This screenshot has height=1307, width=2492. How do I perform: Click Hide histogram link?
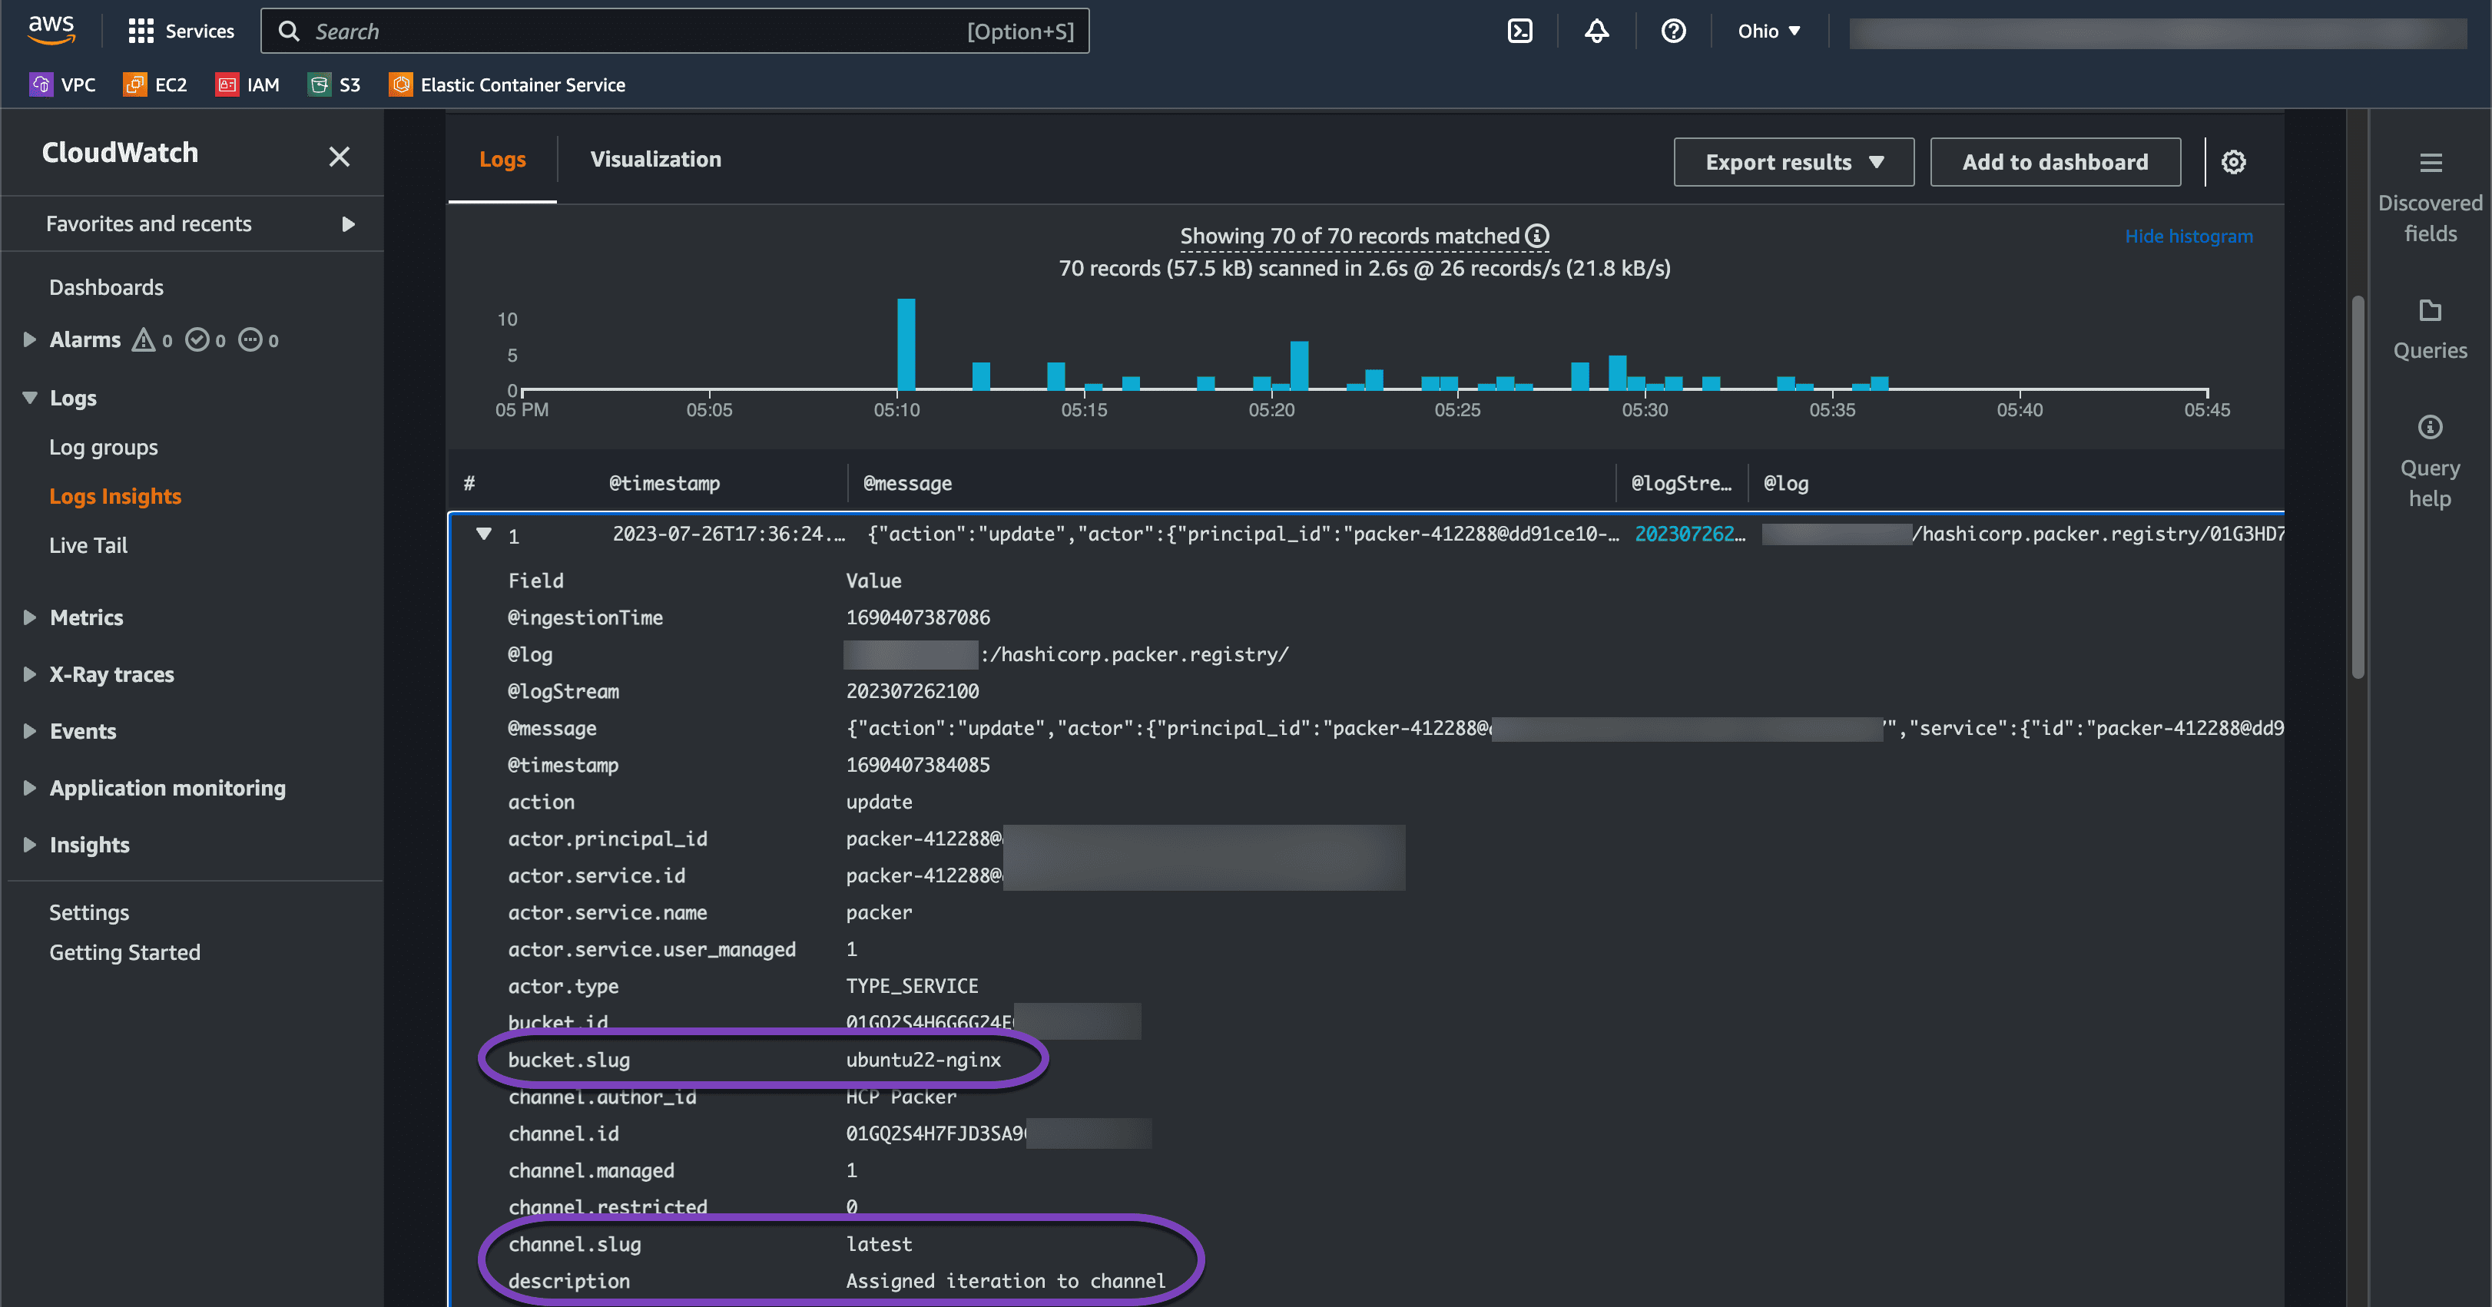click(x=2189, y=236)
